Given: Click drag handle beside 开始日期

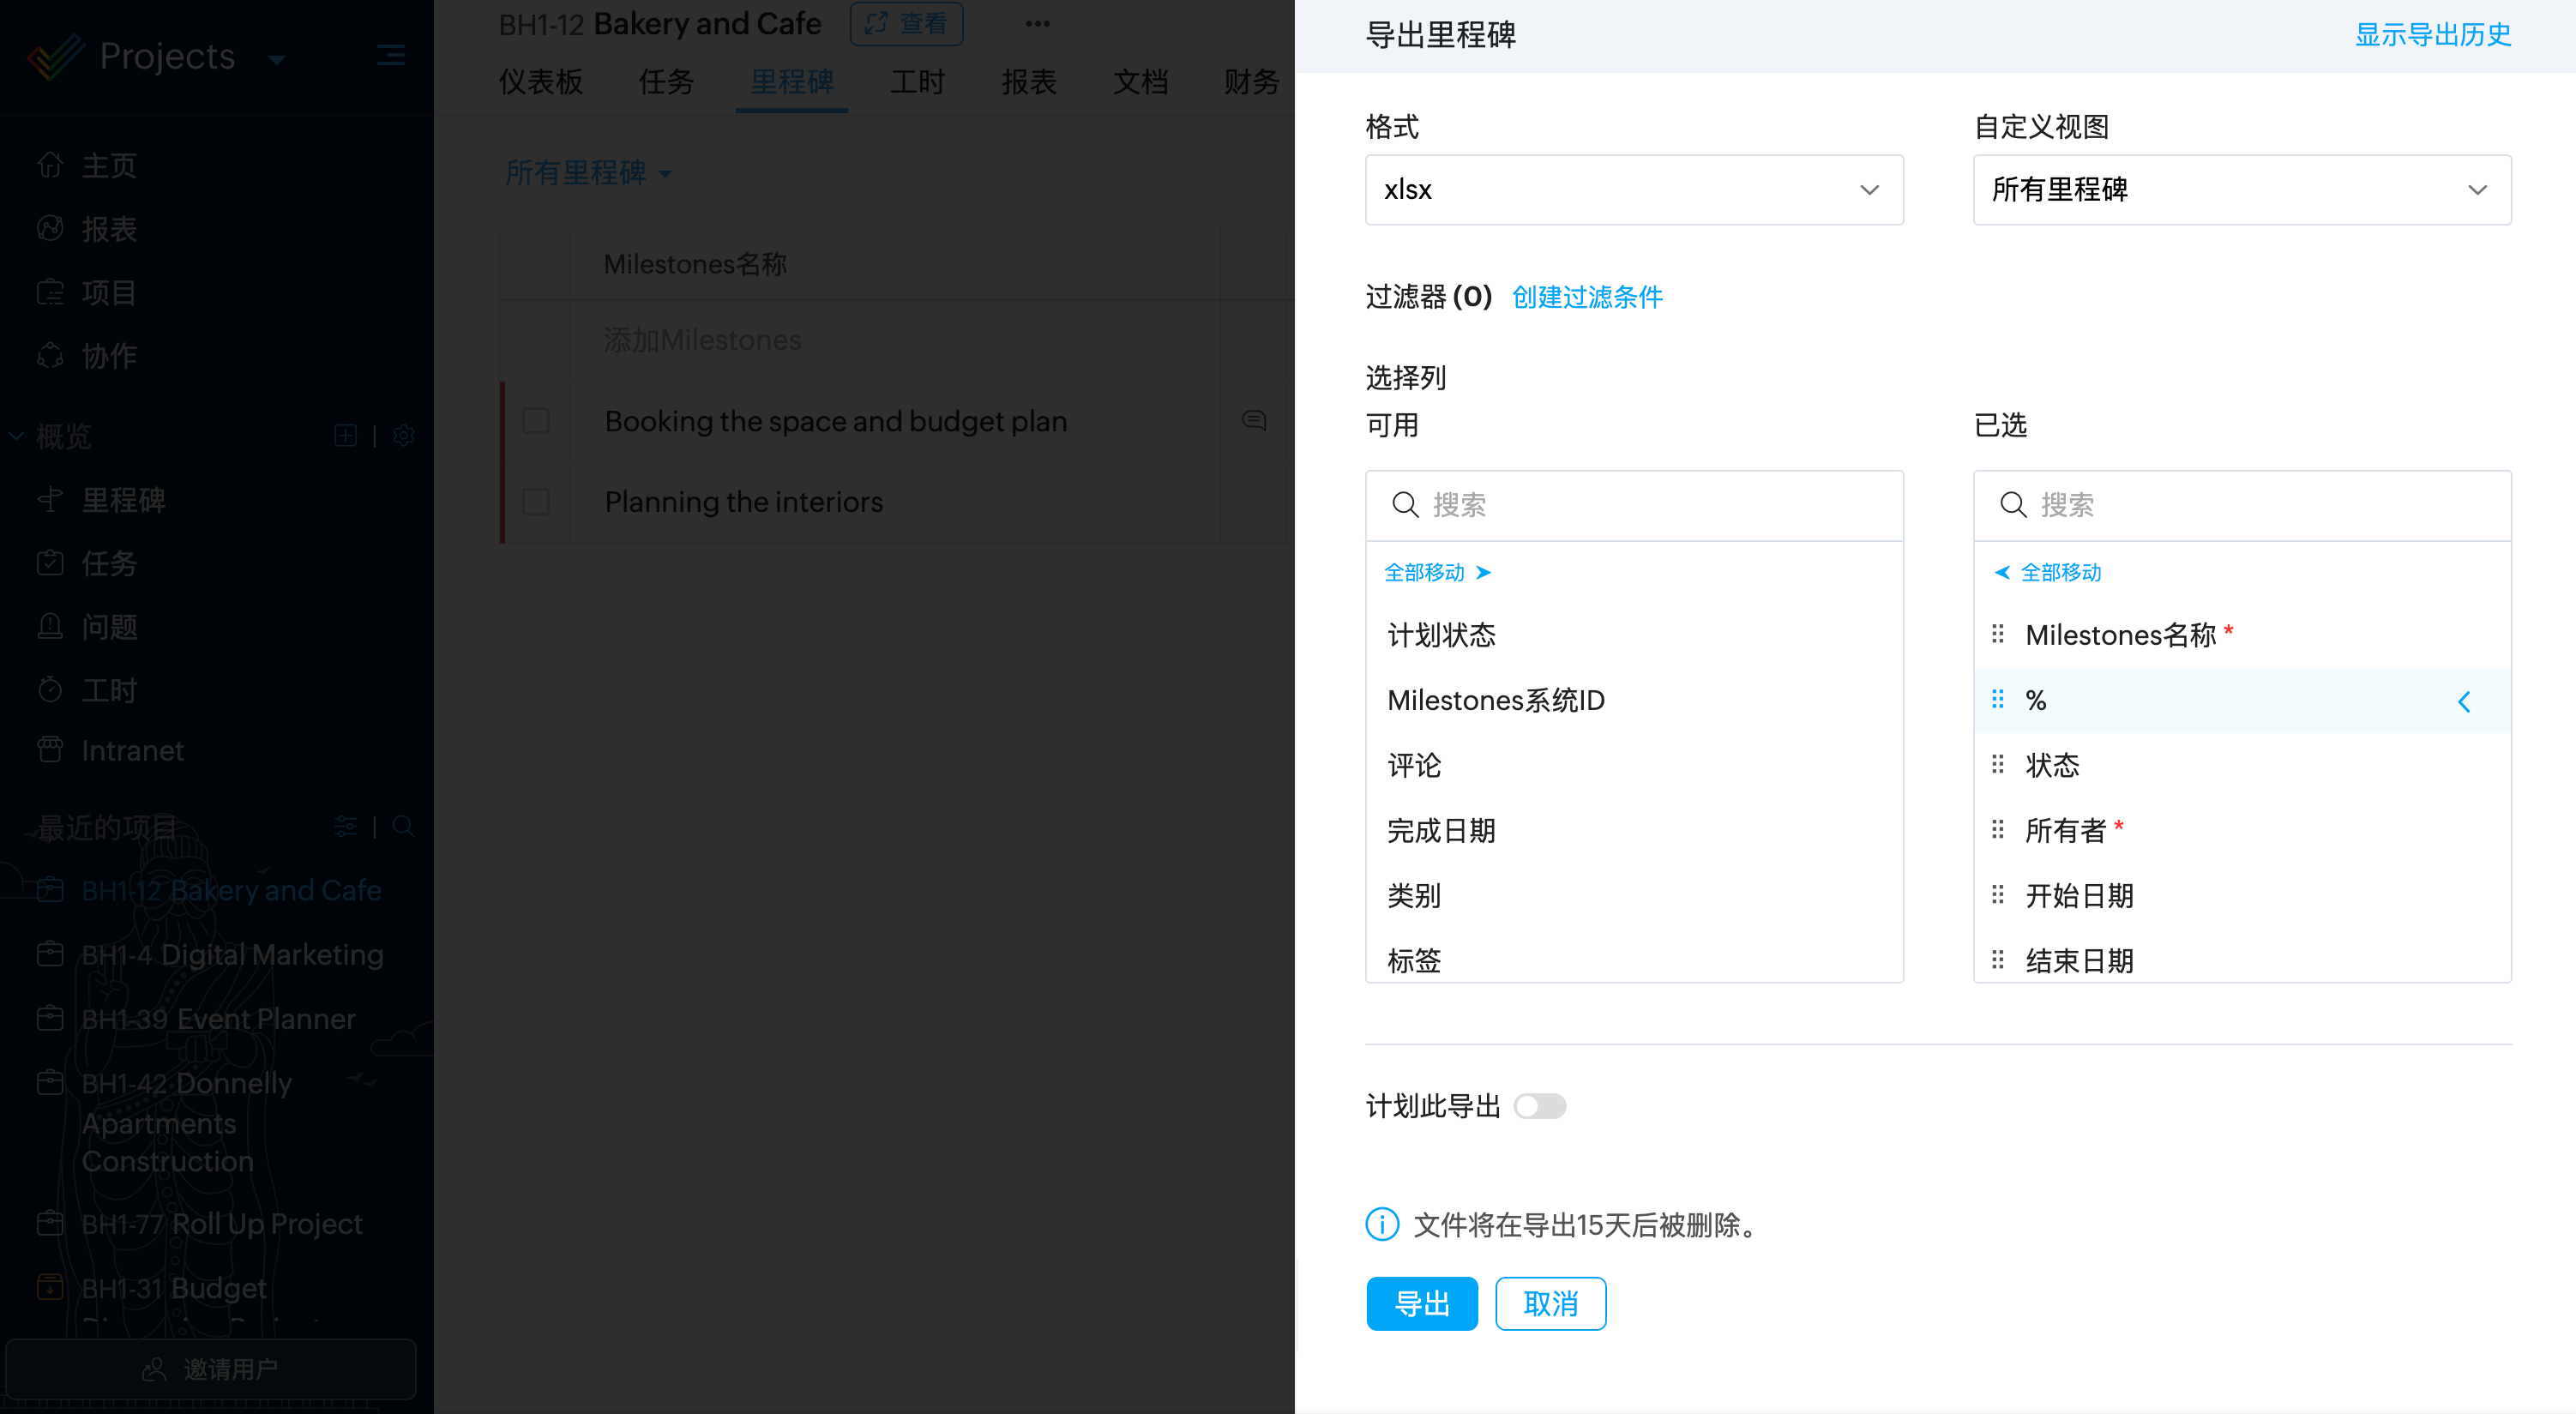Looking at the screenshot, I should 1997,895.
